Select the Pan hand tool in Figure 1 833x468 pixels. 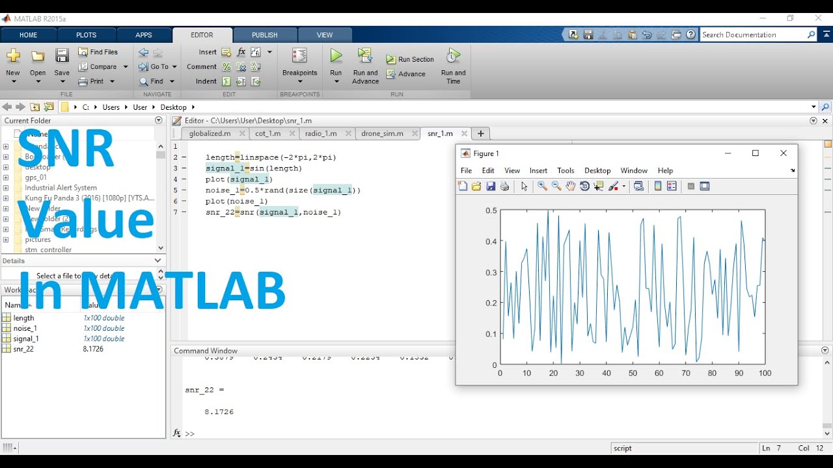click(570, 186)
